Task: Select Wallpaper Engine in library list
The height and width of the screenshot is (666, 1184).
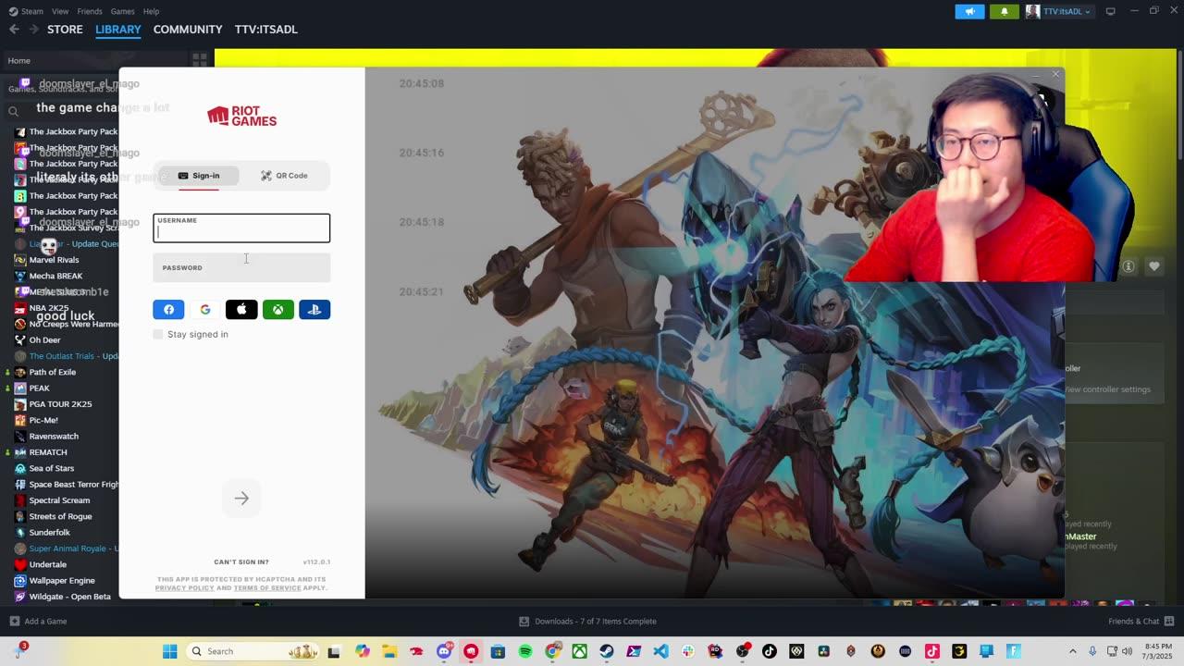Action: click(61, 581)
